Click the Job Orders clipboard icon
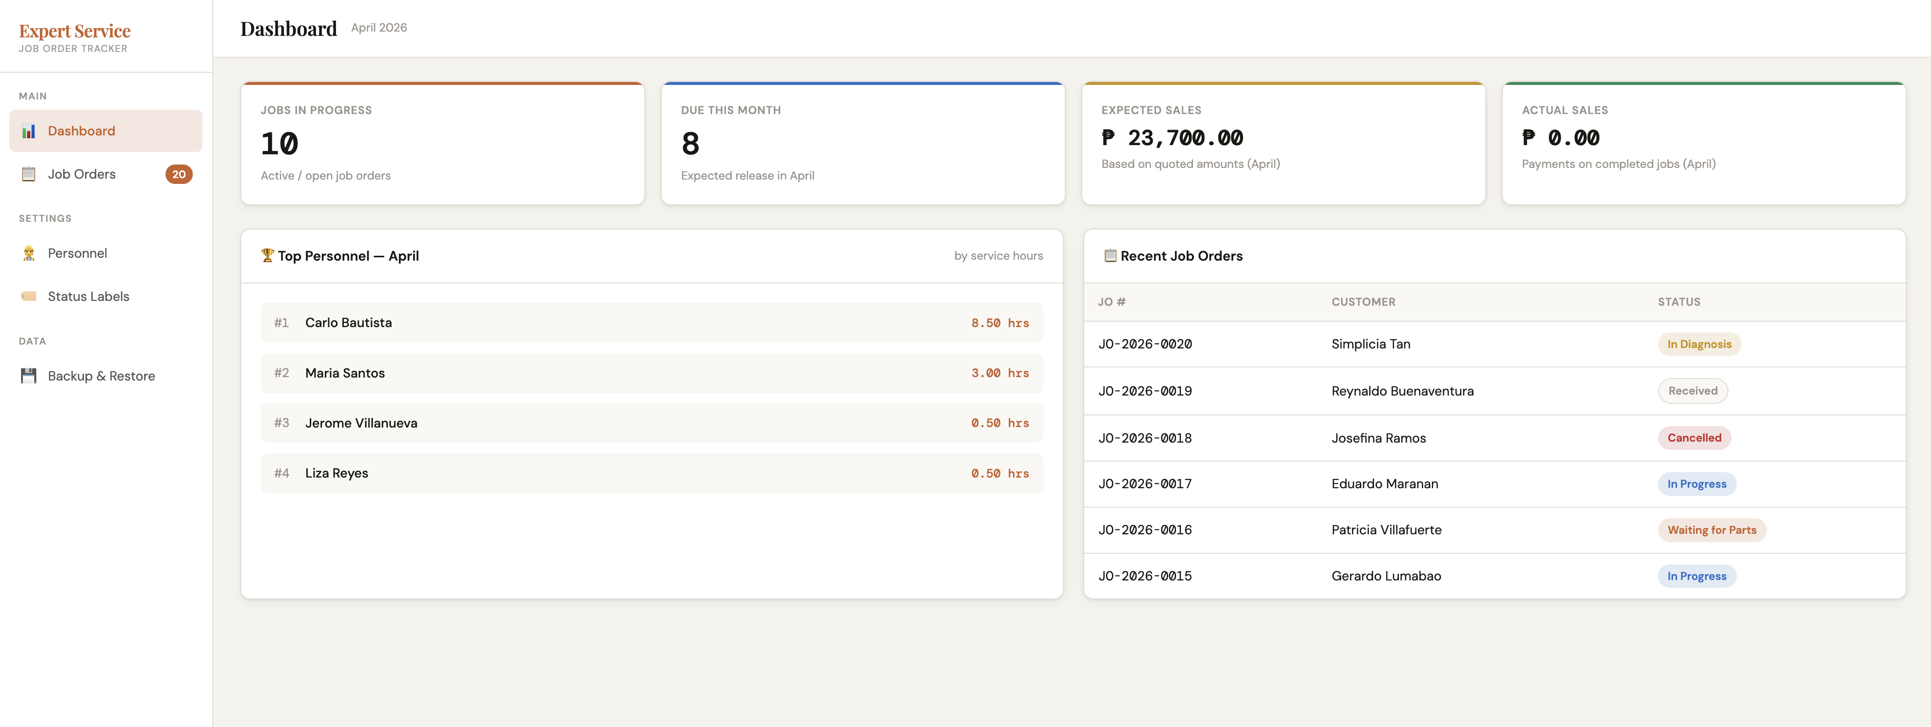The height and width of the screenshot is (727, 1931). (29, 174)
